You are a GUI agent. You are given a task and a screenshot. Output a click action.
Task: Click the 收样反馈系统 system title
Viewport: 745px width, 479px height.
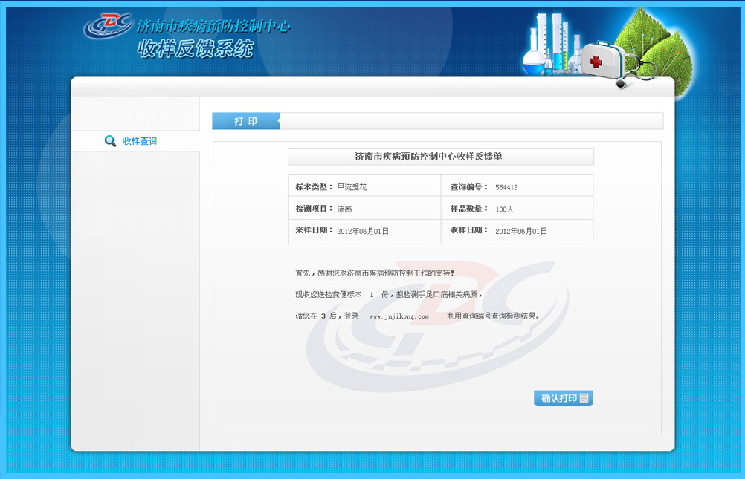pyautogui.click(x=196, y=50)
